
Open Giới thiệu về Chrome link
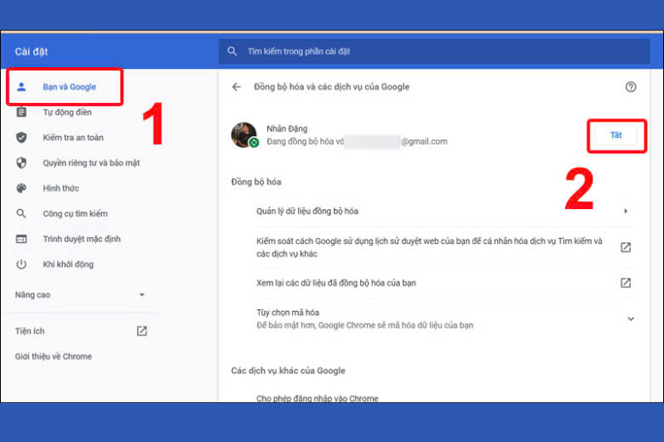pyautogui.click(x=54, y=356)
